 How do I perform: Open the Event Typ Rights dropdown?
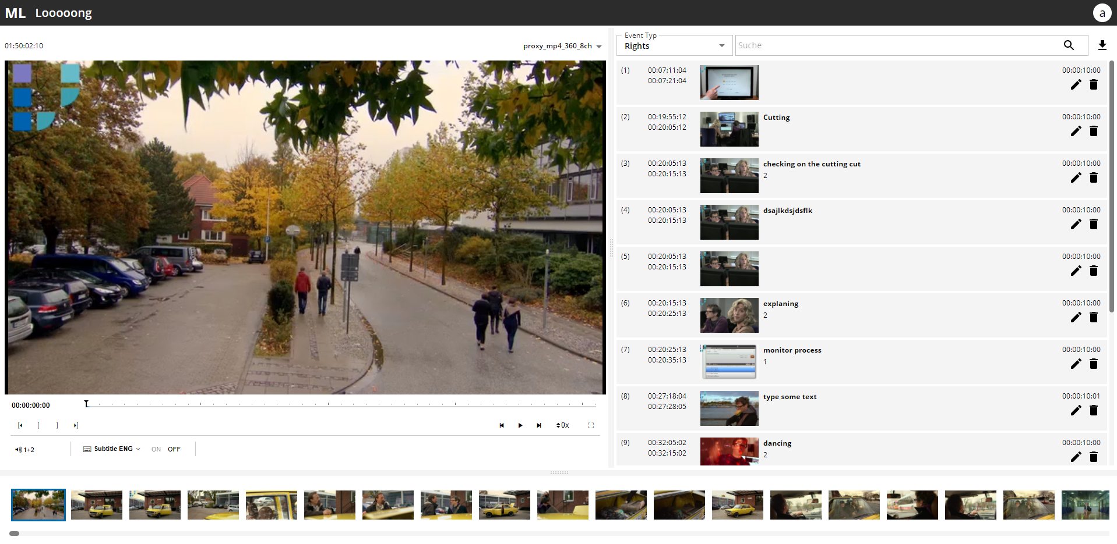point(675,45)
